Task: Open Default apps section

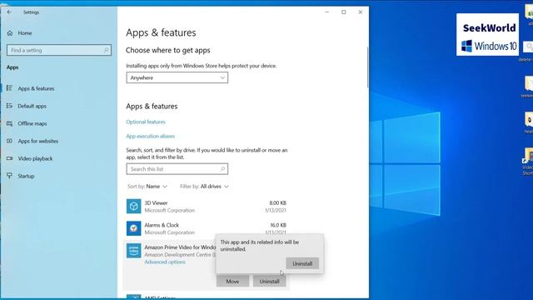Action: pyautogui.click(x=32, y=106)
